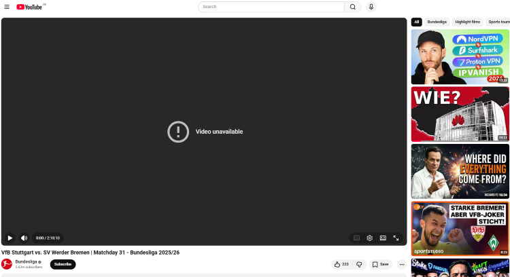The image size is (510, 277).
Task: Open the Bundesliga channel avatar
Action: (7, 264)
